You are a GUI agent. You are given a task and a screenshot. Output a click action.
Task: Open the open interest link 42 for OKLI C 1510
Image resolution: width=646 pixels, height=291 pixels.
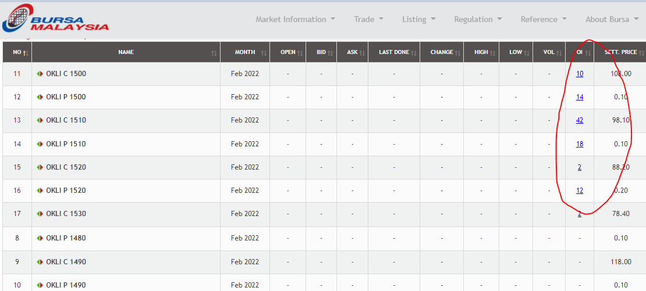[x=580, y=120]
